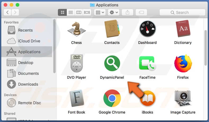Open the Chess app icon
The width and height of the screenshot is (209, 122).
76,29
